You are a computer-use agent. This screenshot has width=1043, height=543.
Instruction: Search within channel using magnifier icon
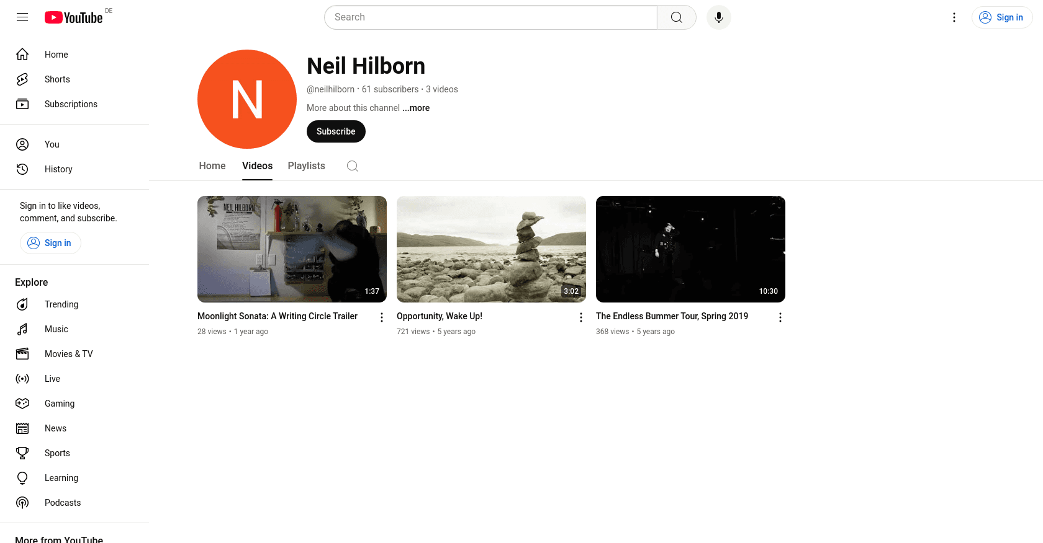(353, 166)
